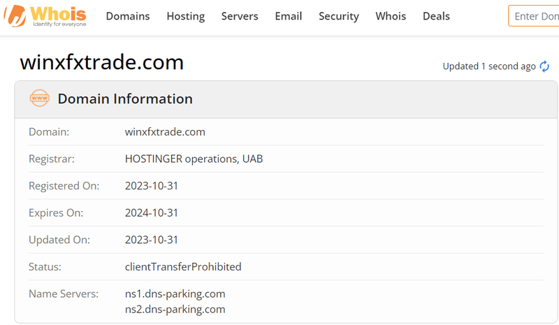The image size is (559, 325).
Task: Open the Deals menu item
Action: click(x=436, y=16)
